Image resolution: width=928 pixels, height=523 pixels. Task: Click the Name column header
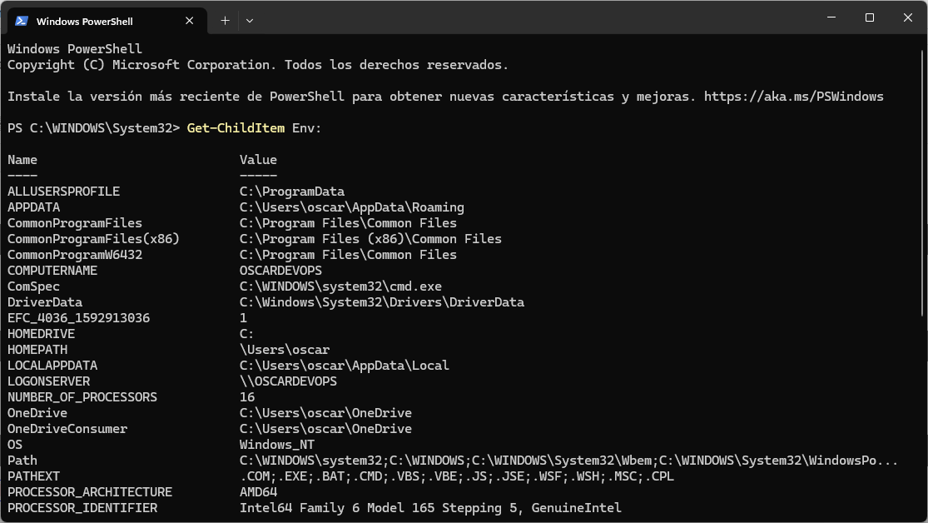pyautogui.click(x=22, y=160)
